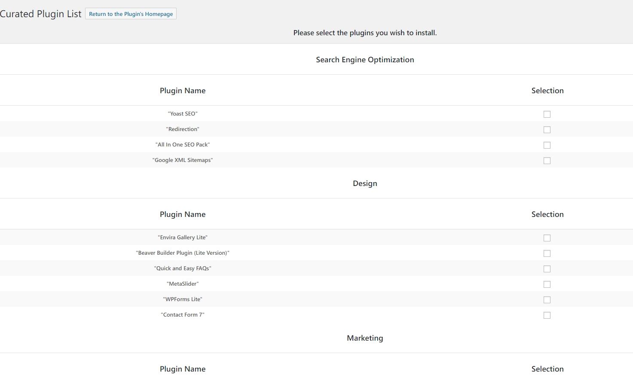The image size is (633, 375).
Task: Tick the All In One SEO Pack checkbox
Action: point(547,145)
